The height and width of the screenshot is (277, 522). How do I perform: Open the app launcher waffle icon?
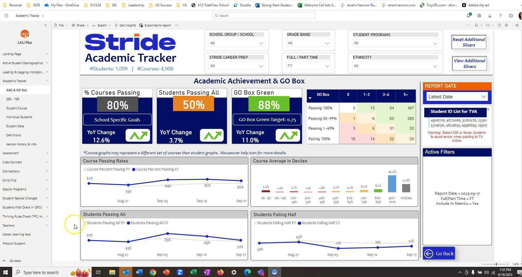[x=6, y=16]
